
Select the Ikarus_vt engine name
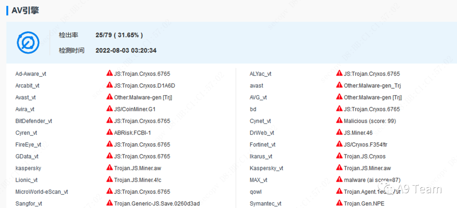(x=261, y=156)
